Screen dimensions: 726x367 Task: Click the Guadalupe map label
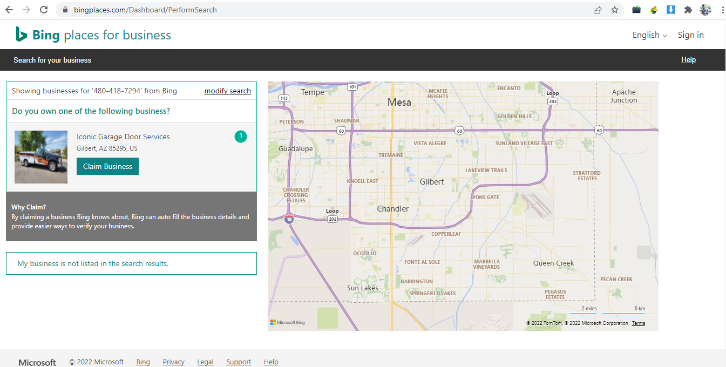point(296,149)
